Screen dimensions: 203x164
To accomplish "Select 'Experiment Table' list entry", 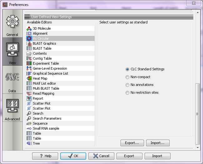I will click(x=61, y=63).
